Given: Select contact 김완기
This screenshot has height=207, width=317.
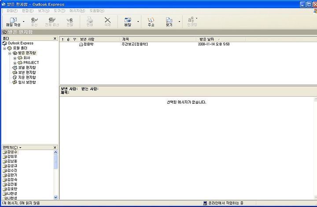Looking at the screenshot, I should click(12, 175).
